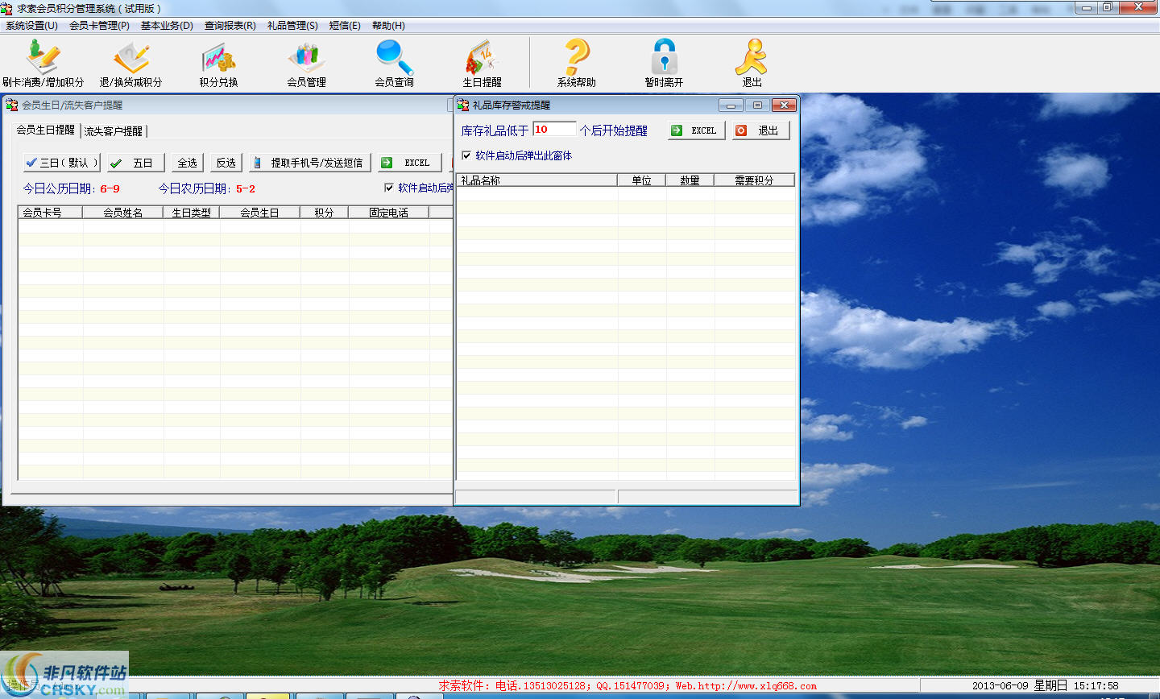Click EXCEL button in birthday reminder window

point(410,163)
